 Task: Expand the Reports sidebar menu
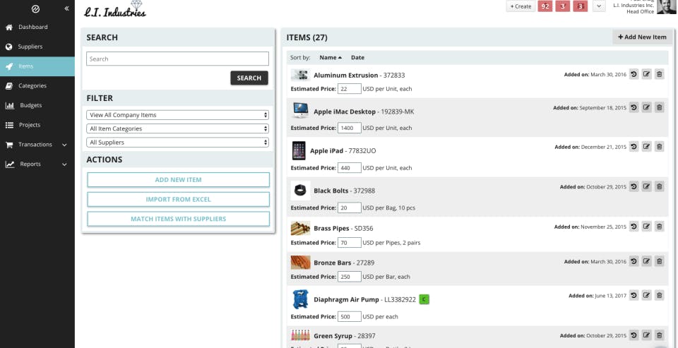37,164
